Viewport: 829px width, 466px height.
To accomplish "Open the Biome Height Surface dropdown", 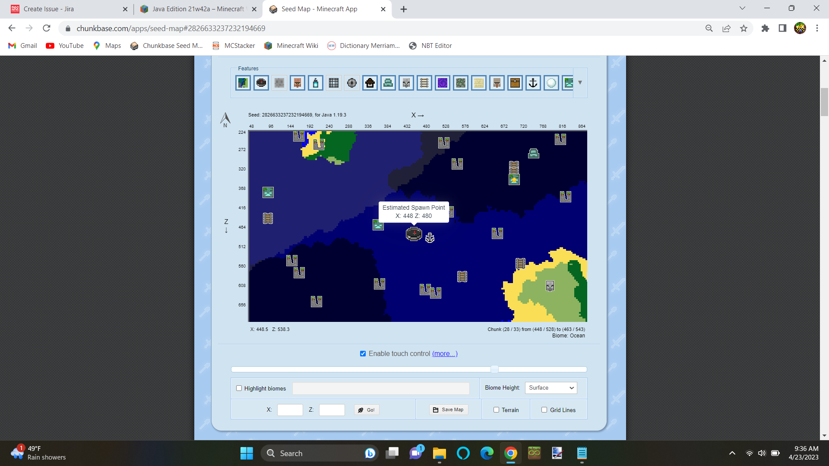I will 551,388.
